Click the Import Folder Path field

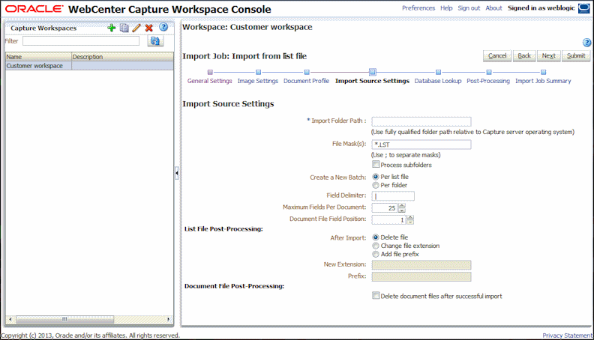pyautogui.click(x=421, y=121)
